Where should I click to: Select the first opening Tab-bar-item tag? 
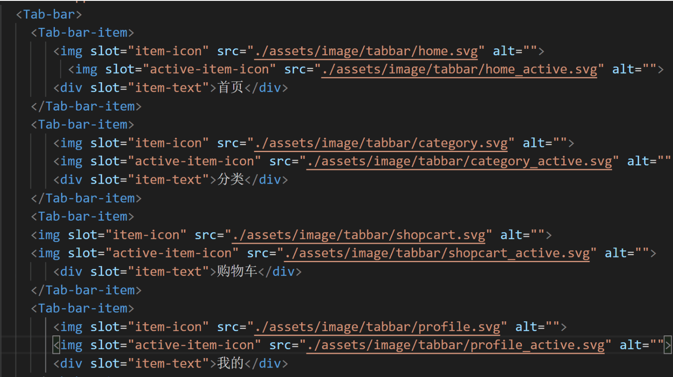tap(82, 33)
